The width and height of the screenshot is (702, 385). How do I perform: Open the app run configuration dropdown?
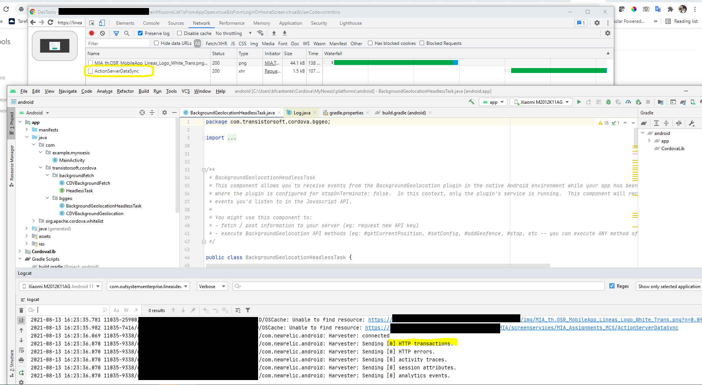(493, 102)
